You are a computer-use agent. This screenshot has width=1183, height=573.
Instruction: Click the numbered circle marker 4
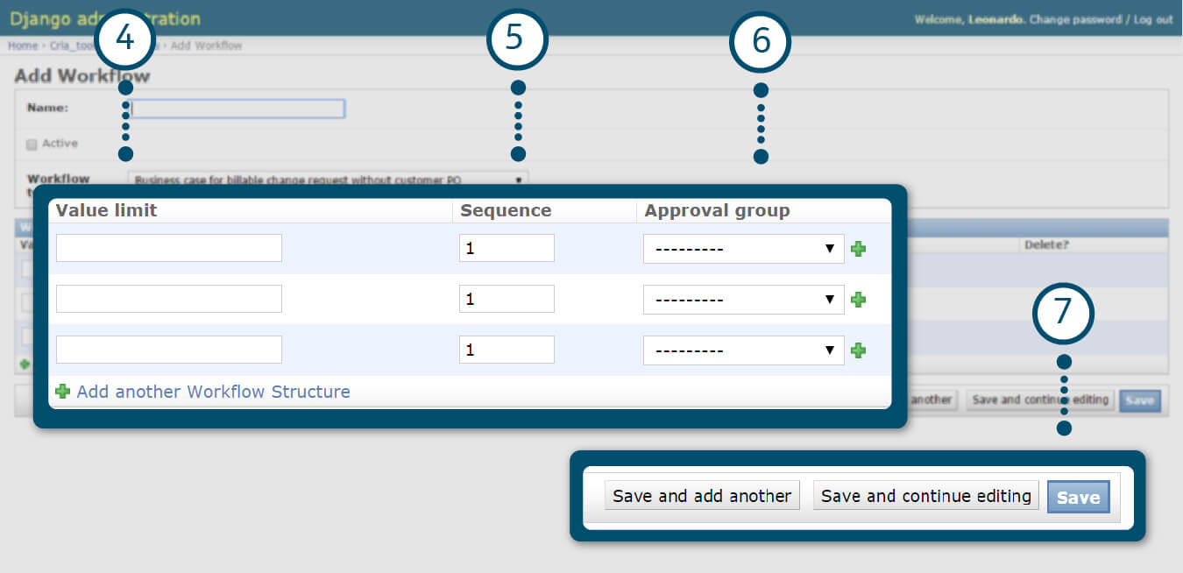[125, 39]
